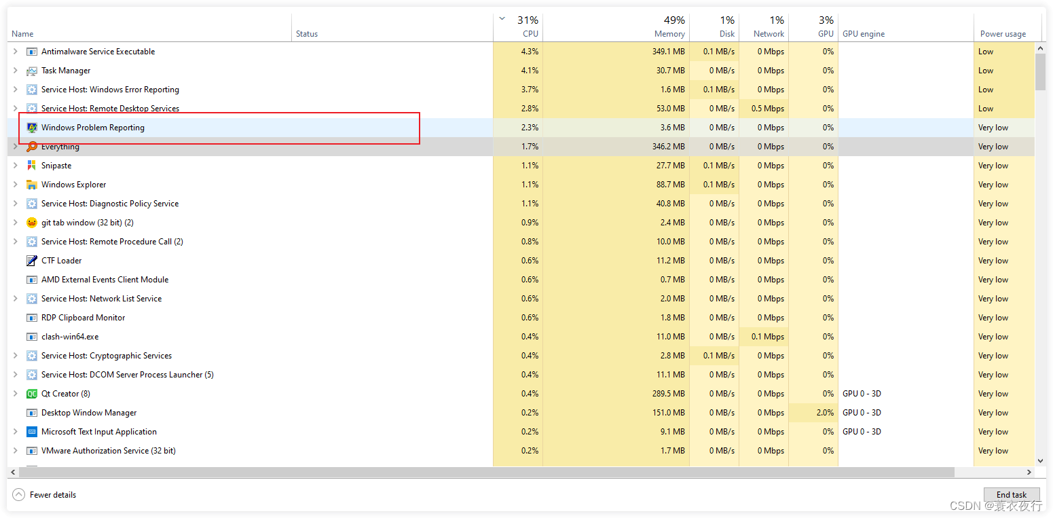Sort by the Network column header
The image size is (1053, 518).
764,27
